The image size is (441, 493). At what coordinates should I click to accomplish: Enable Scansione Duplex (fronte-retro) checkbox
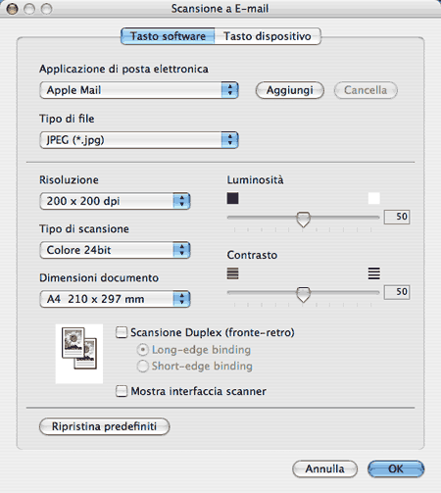tap(122, 332)
